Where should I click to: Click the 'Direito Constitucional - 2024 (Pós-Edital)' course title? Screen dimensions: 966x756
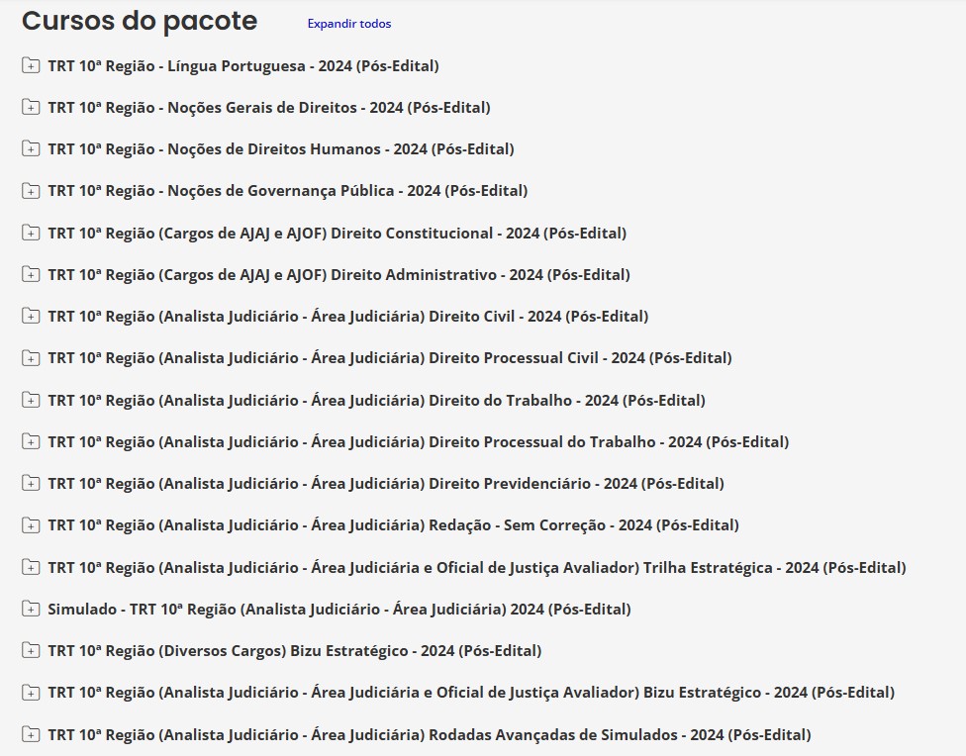coord(337,234)
